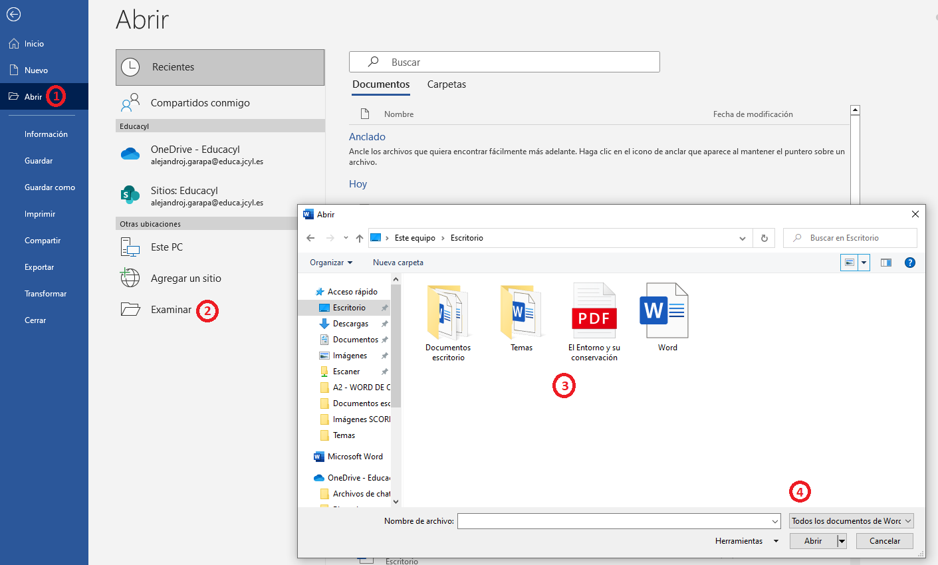Screen dimensions: 938x565
Task: Select Abrir in the backstage sidebar
Action: (x=44, y=97)
